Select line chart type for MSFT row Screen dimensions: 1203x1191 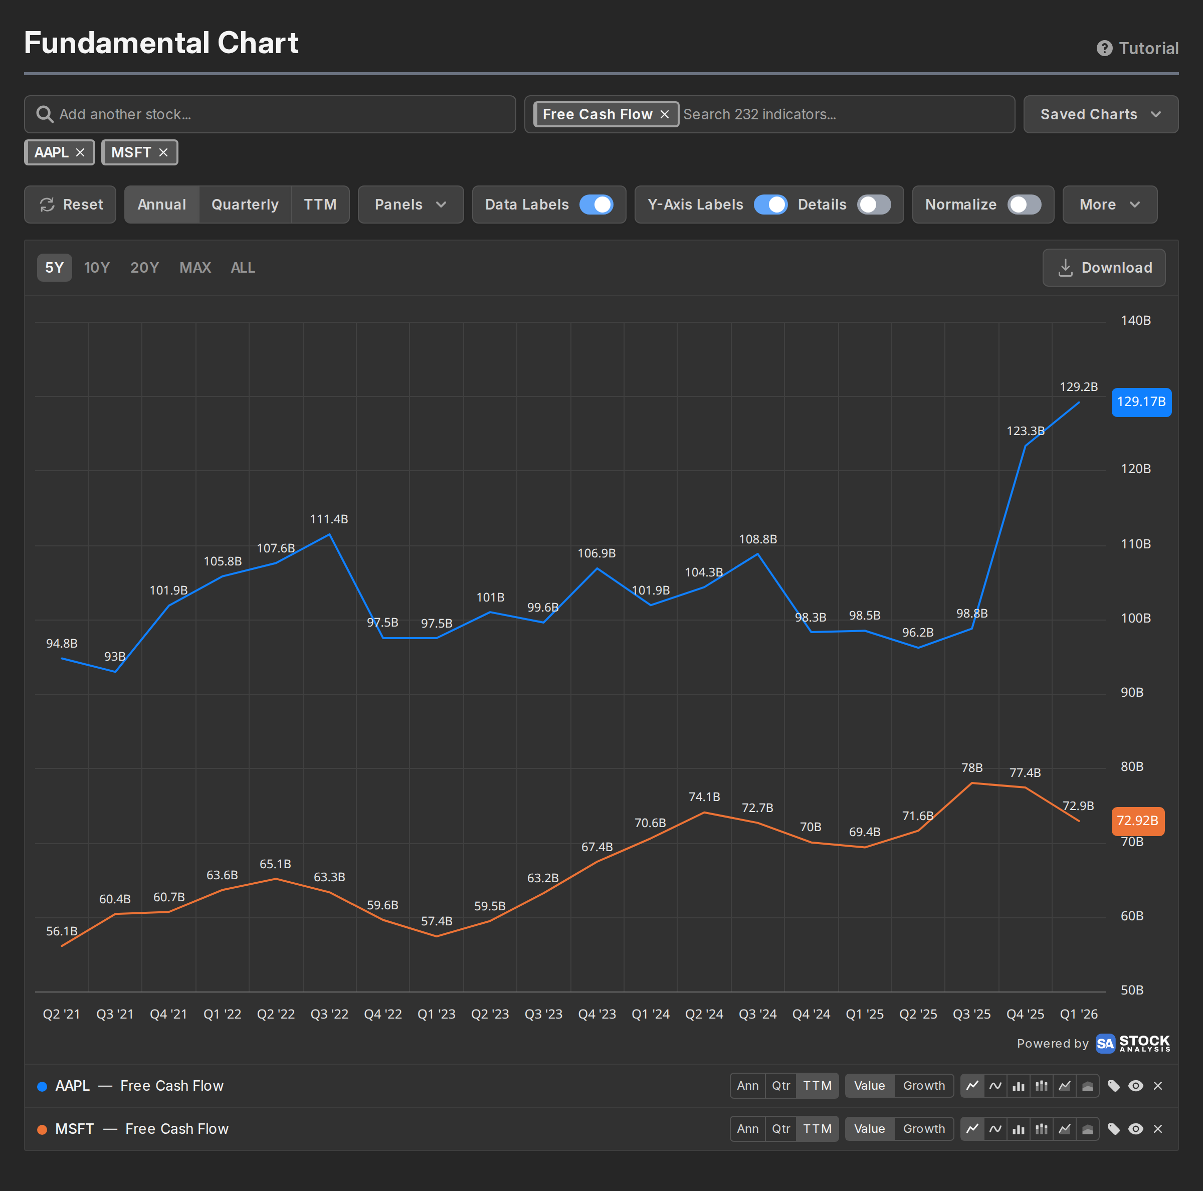tap(972, 1129)
